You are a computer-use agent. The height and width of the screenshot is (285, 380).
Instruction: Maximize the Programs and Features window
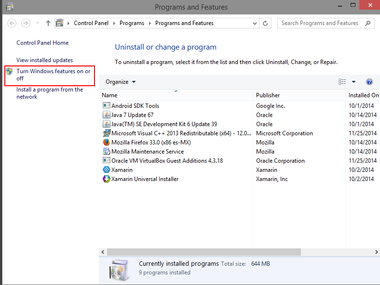coord(353,5)
